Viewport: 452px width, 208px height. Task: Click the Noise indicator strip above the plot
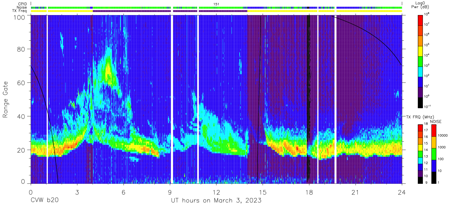[x=216, y=7]
